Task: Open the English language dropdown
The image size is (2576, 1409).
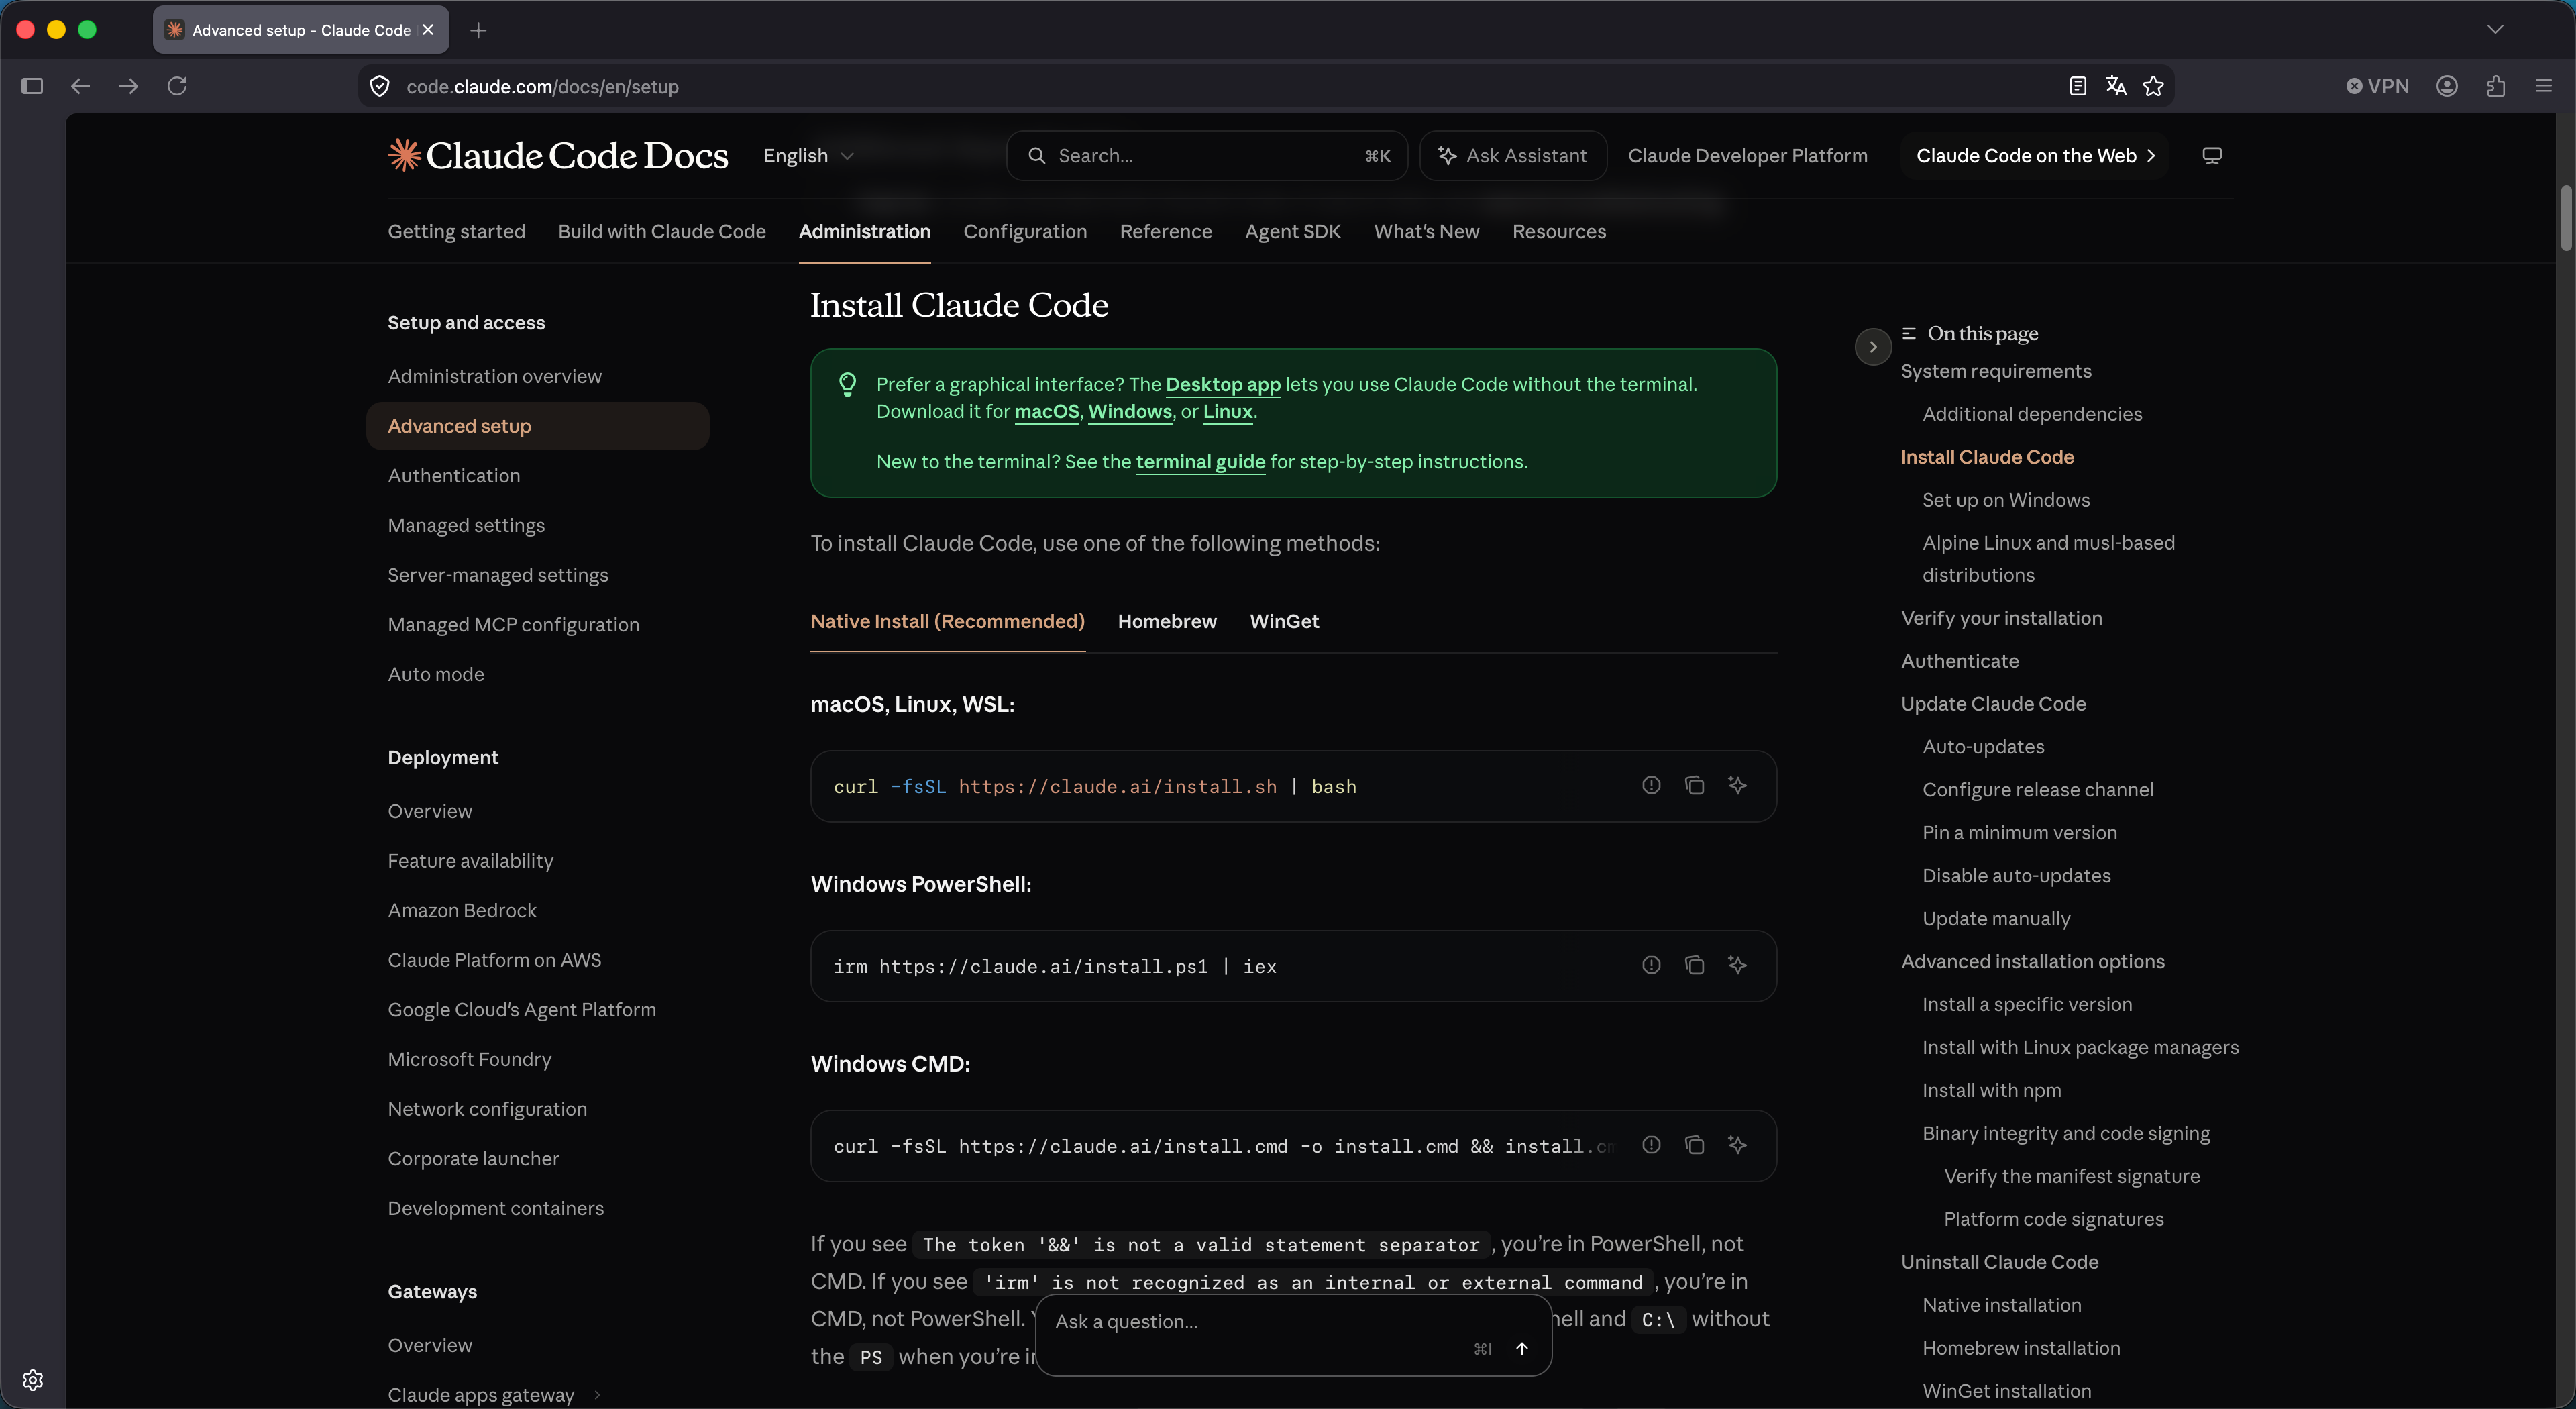Action: click(x=808, y=155)
